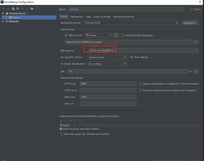Switch to the Server tab

(x=64, y=16)
